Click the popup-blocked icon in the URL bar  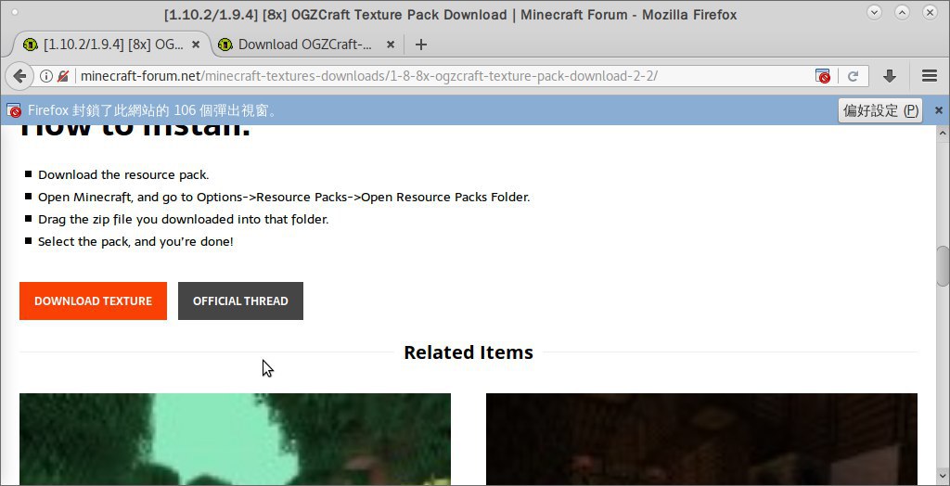click(823, 76)
